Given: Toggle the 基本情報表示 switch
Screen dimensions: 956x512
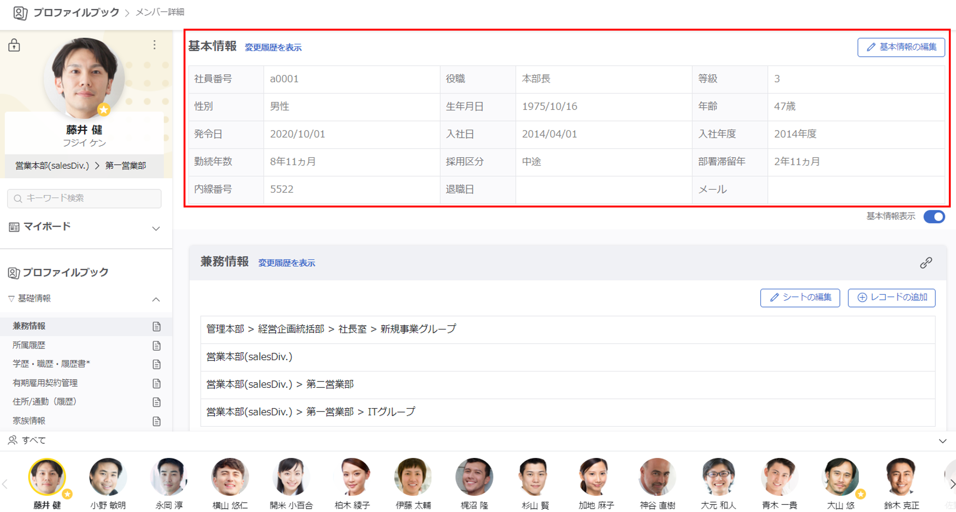Looking at the screenshot, I should click(x=934, y=217).
